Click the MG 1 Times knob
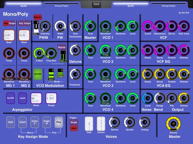This screenshot has width=193, height=144. pos(9,53)
